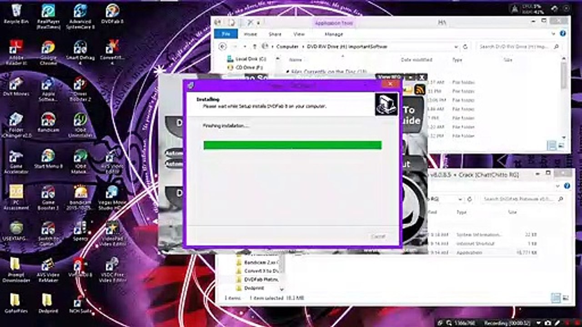Open the IObit Uninstaller shortcut
Screen dimensions: 582x327
coord(80,125)
